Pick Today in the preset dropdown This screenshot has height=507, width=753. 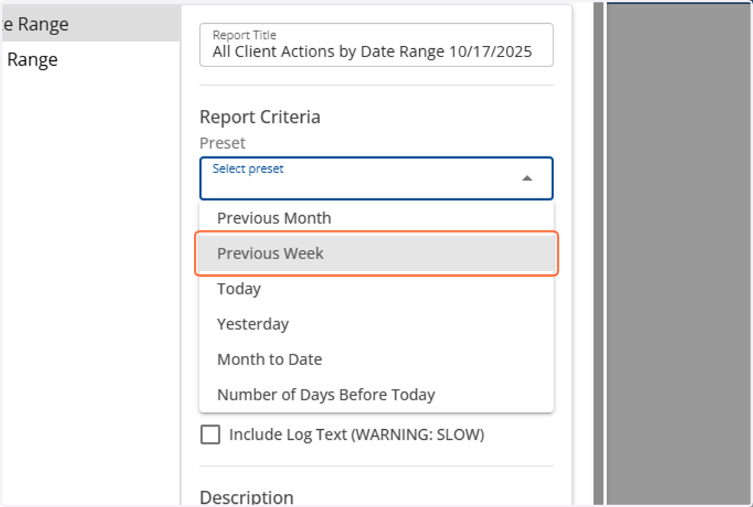[x=376, y=289]
